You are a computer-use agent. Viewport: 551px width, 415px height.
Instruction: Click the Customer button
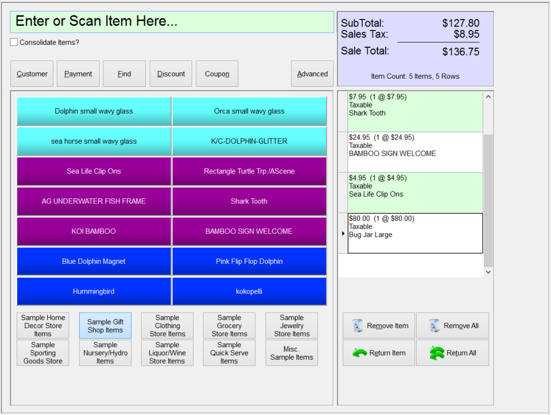pos(32,74)
